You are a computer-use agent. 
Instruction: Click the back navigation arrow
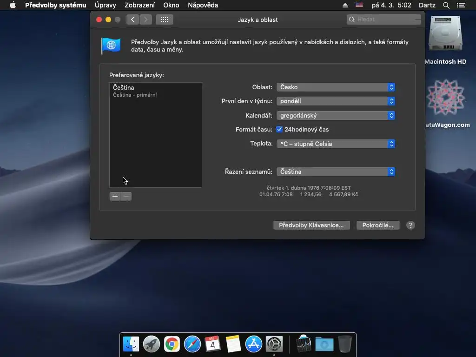point(132,20)
